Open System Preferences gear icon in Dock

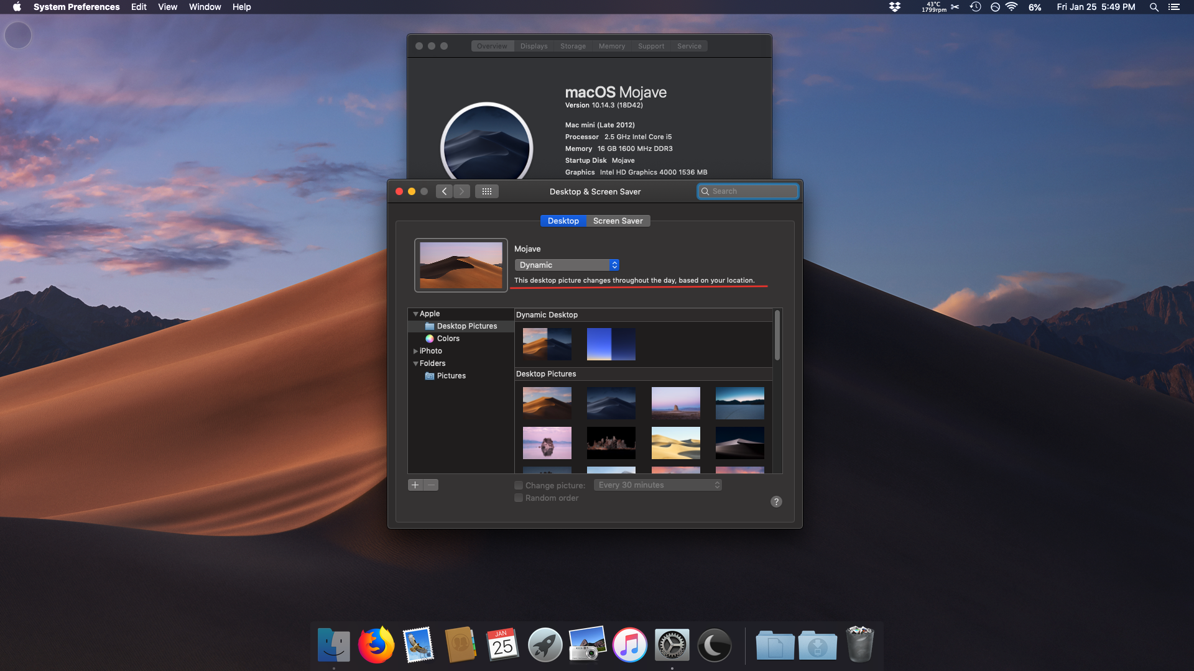[672, 645]
